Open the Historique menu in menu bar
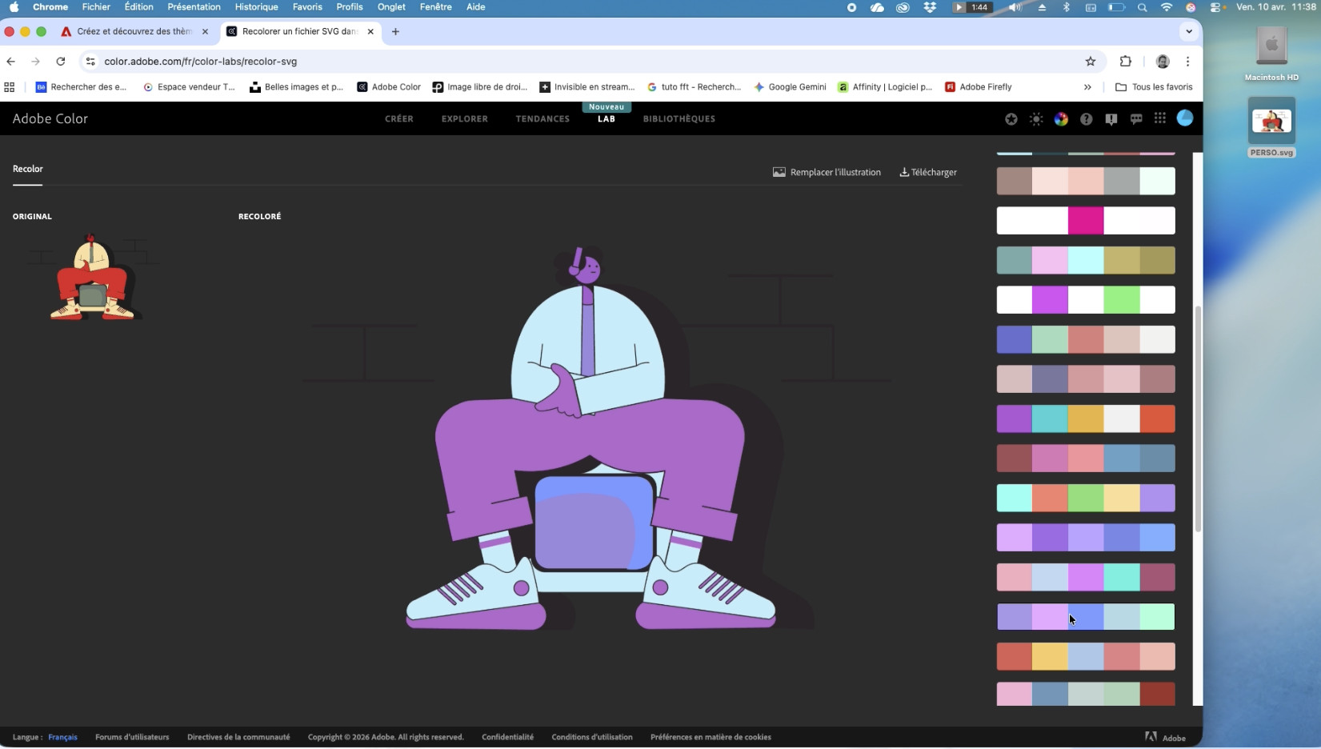 point(256,7)
